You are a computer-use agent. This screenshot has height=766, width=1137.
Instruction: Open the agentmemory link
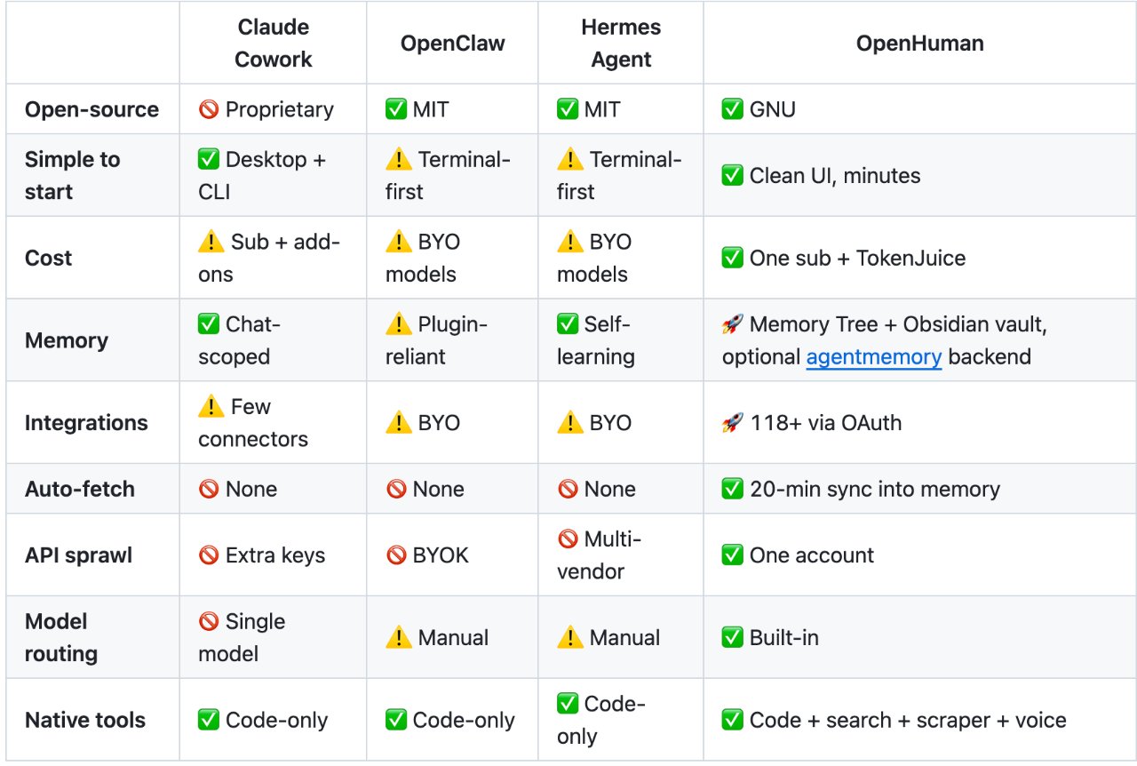(874, 357)
